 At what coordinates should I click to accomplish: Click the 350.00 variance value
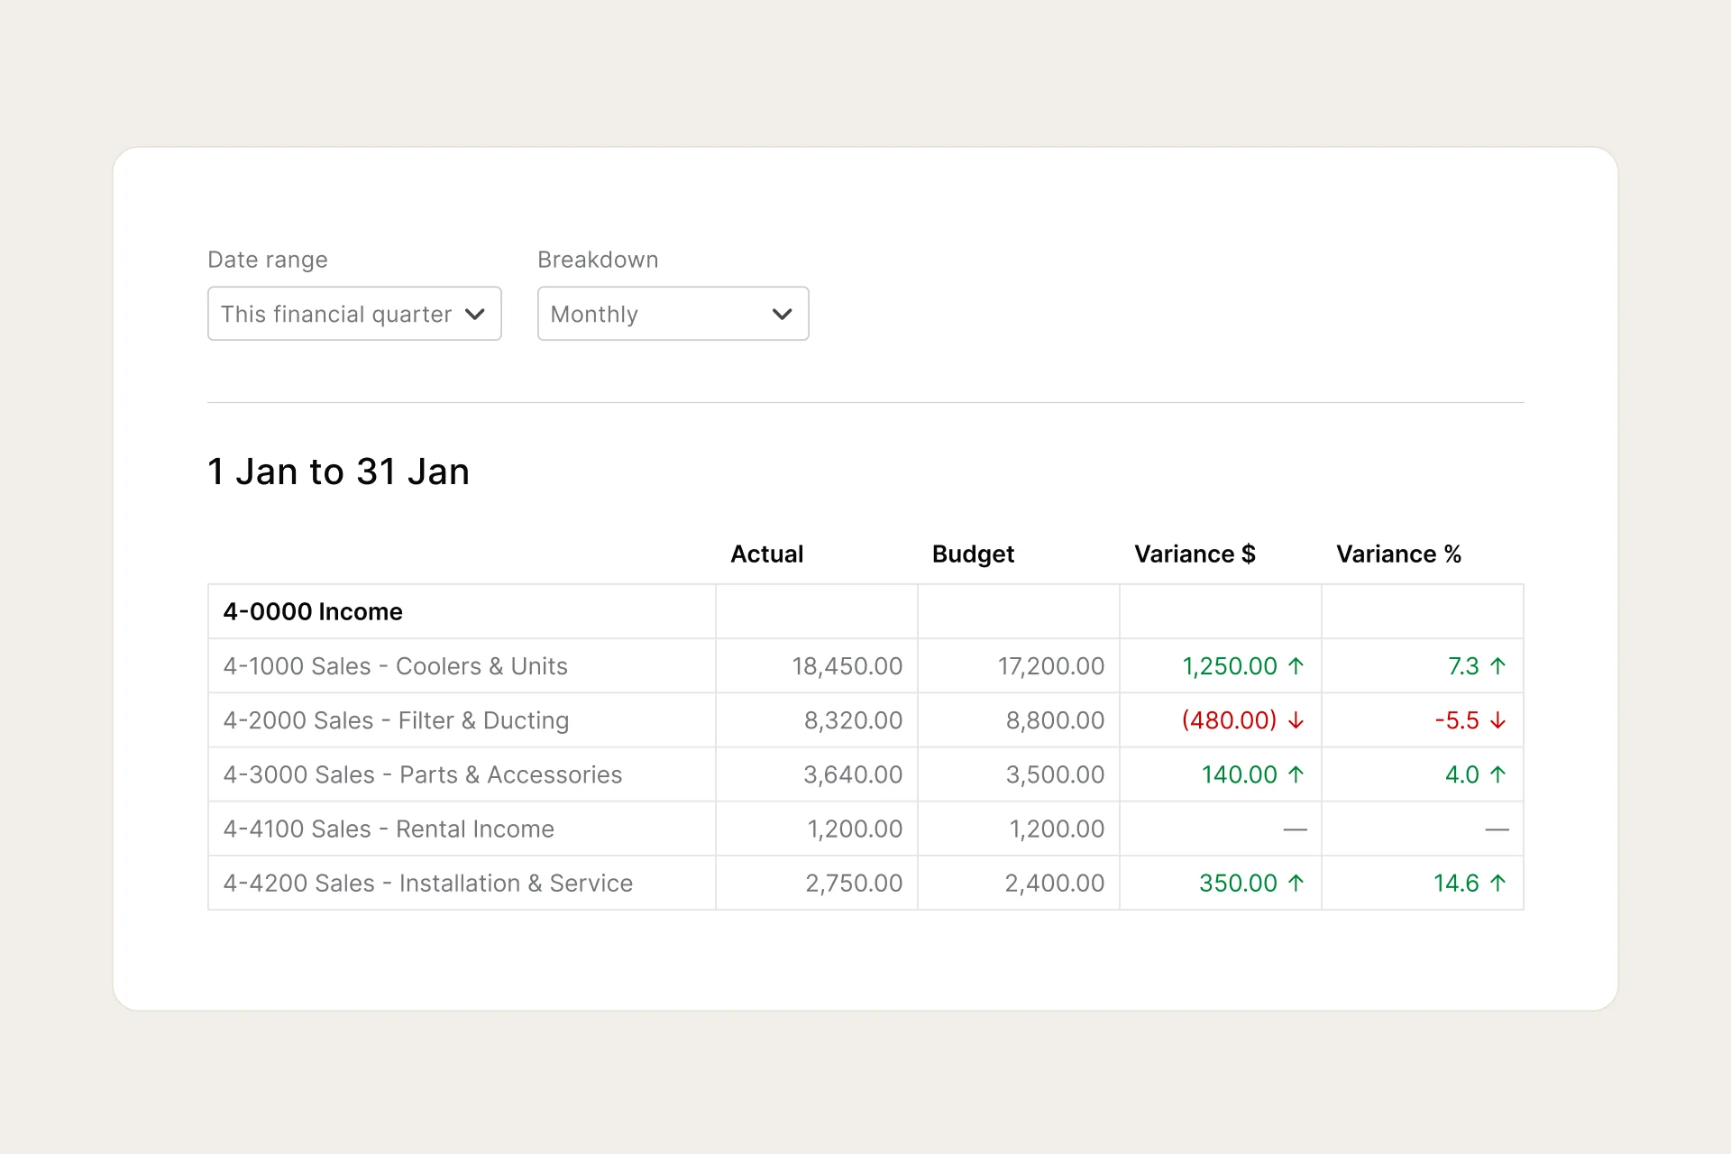point(1238,883)
